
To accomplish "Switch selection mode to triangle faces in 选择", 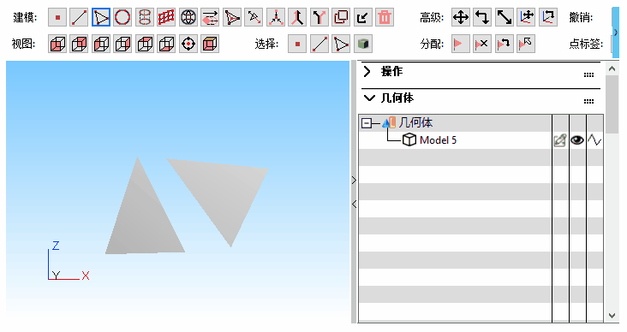I will pyautogui.click(x=341, y=44).
